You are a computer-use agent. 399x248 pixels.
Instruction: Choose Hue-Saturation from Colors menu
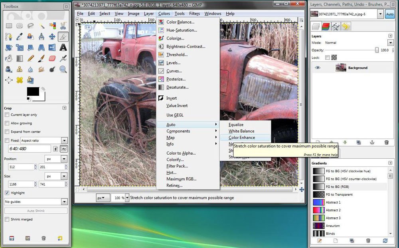188,30
